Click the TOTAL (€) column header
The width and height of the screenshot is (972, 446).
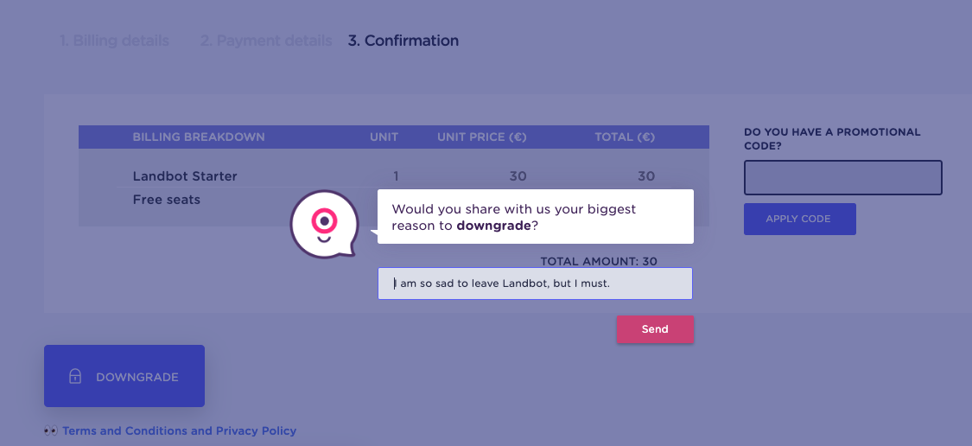625,137
